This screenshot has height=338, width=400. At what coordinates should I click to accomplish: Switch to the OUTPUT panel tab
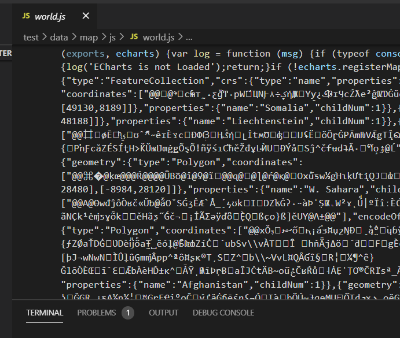(x=163, y=313)
